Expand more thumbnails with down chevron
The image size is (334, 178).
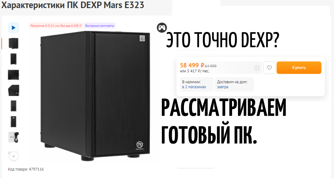[13, 156]
